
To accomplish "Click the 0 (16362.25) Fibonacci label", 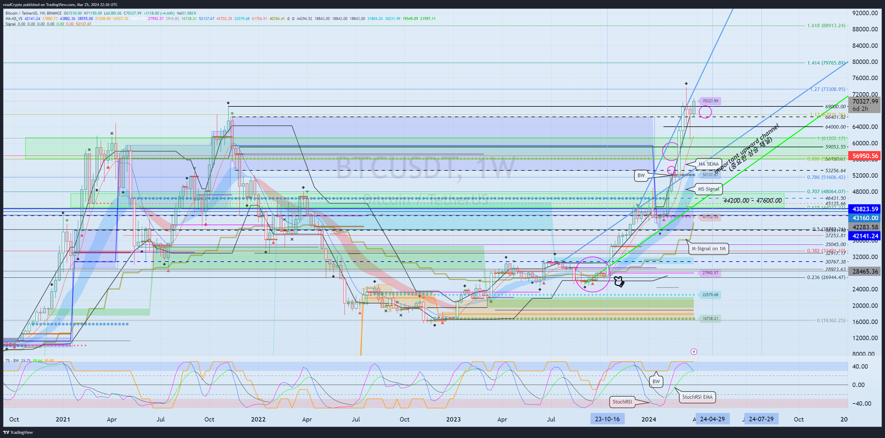I will (831, 320).
